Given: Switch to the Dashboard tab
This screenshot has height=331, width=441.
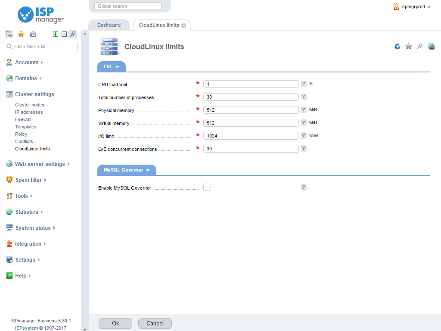Looking at the screenshot, I should (x=109, y=25).
